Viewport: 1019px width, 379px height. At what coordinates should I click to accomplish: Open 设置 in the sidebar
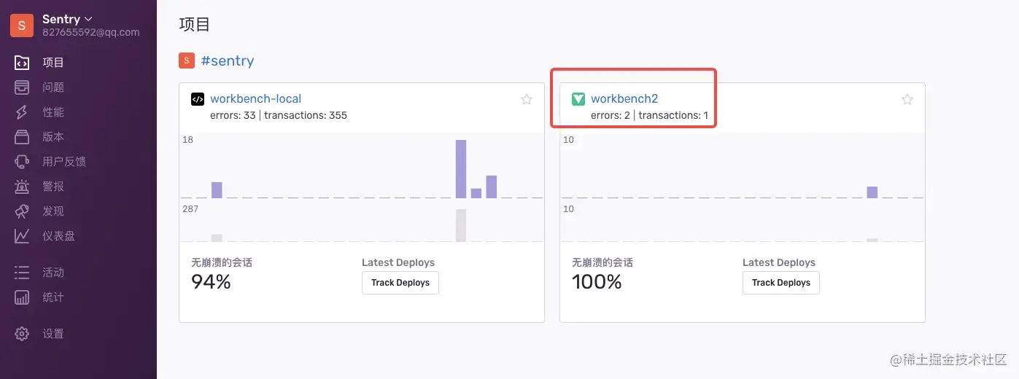pyautogui.click(x=53, y=334)
